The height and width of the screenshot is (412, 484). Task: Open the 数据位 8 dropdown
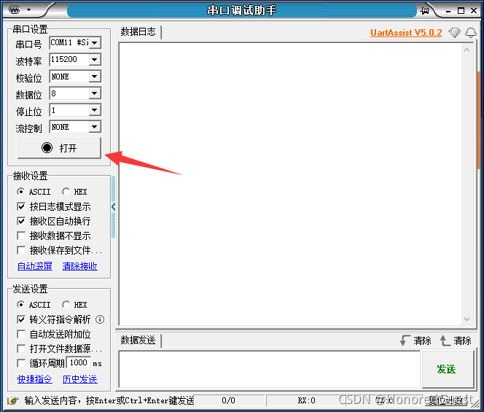point(95,93)
